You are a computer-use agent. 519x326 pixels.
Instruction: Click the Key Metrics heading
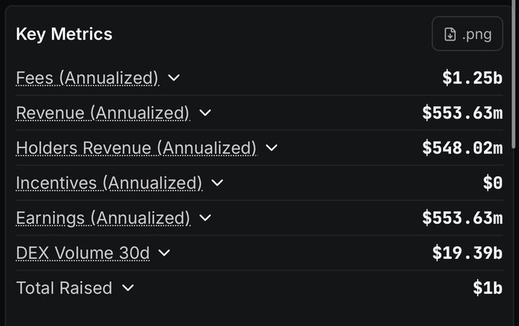tap(64, 34)
